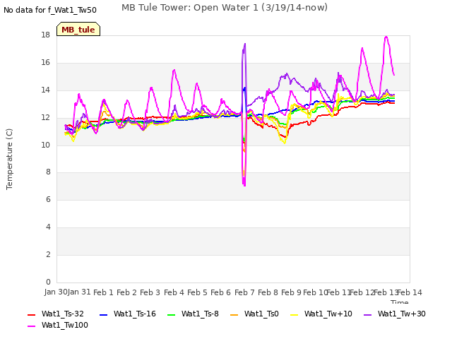
Task: Click the 12 y-axis tick label
Action: coord(45,117)
